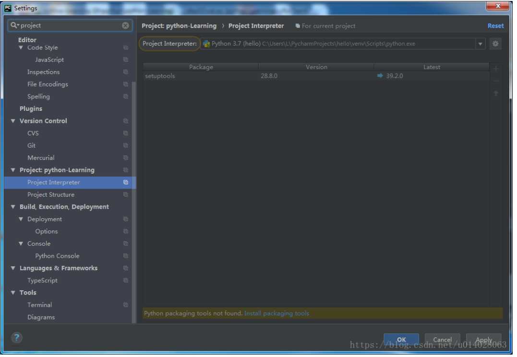
Task: Click the upgrade arrow next to 39.2.0
Action: 380,76
